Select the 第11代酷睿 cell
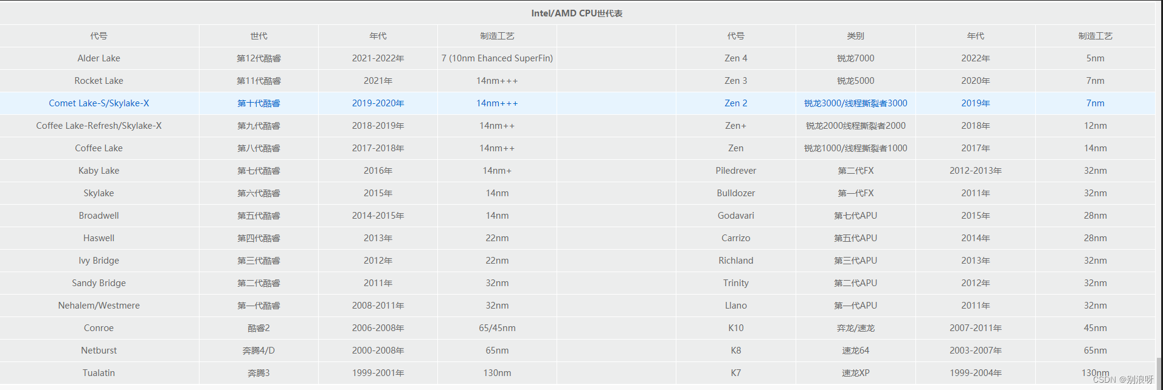This screenshot has width=1163, height=390. pos(259,81)
